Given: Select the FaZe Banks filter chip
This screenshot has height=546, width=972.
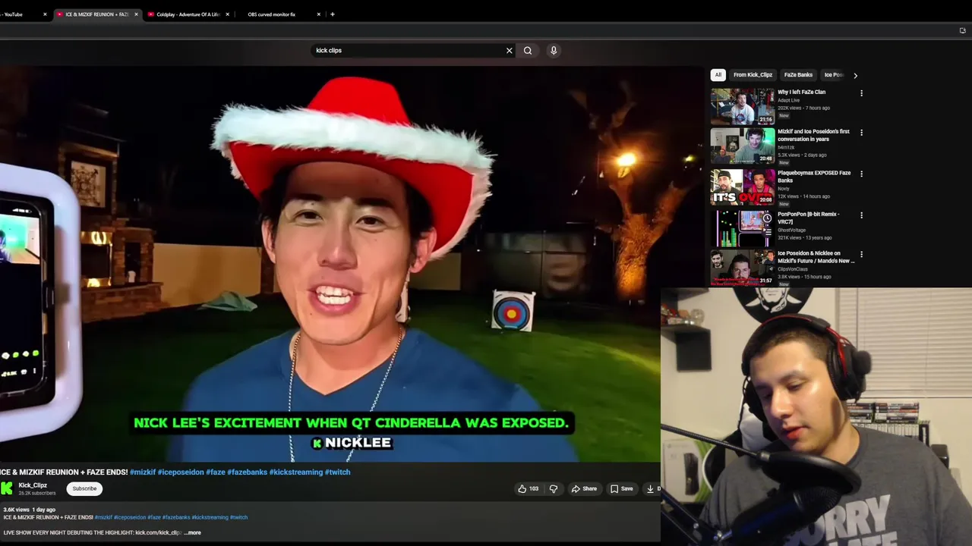Looking at the screenshot, I should [798, 75].
